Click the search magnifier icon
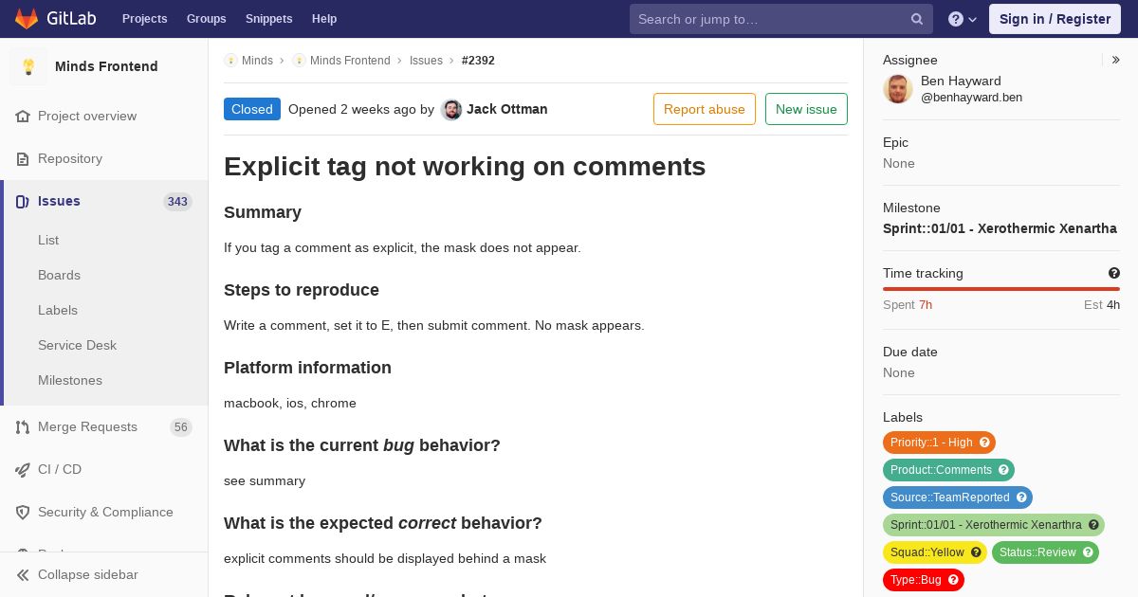 pos(917,19)
